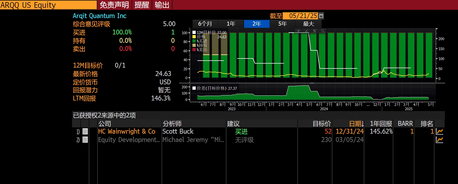Click the green 买进 recommendation for HC Wainwright
Image resolution: width=458 pixels, height=184 pixels.
(x=241, y=131)
